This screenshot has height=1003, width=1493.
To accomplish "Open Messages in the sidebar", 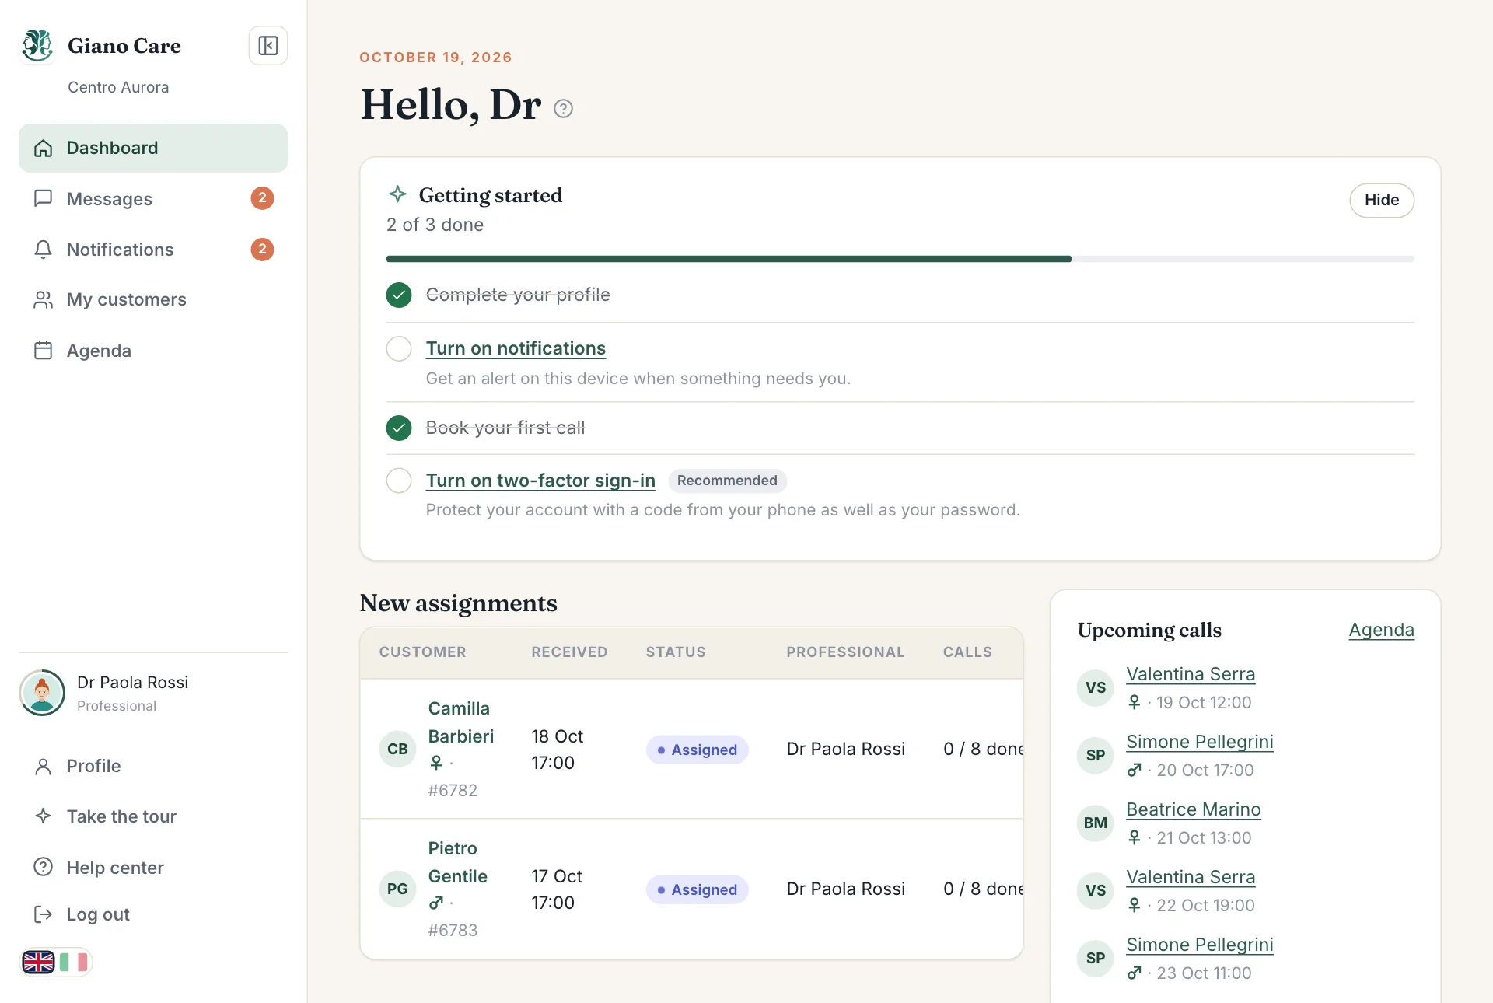I will coord(153,199).
